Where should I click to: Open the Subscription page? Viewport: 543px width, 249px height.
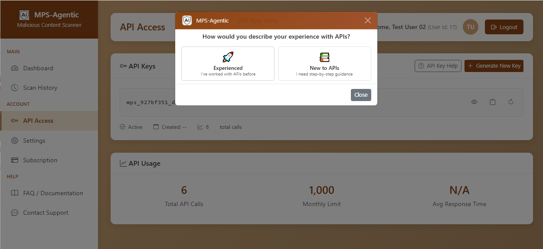[x=49, y=160]
